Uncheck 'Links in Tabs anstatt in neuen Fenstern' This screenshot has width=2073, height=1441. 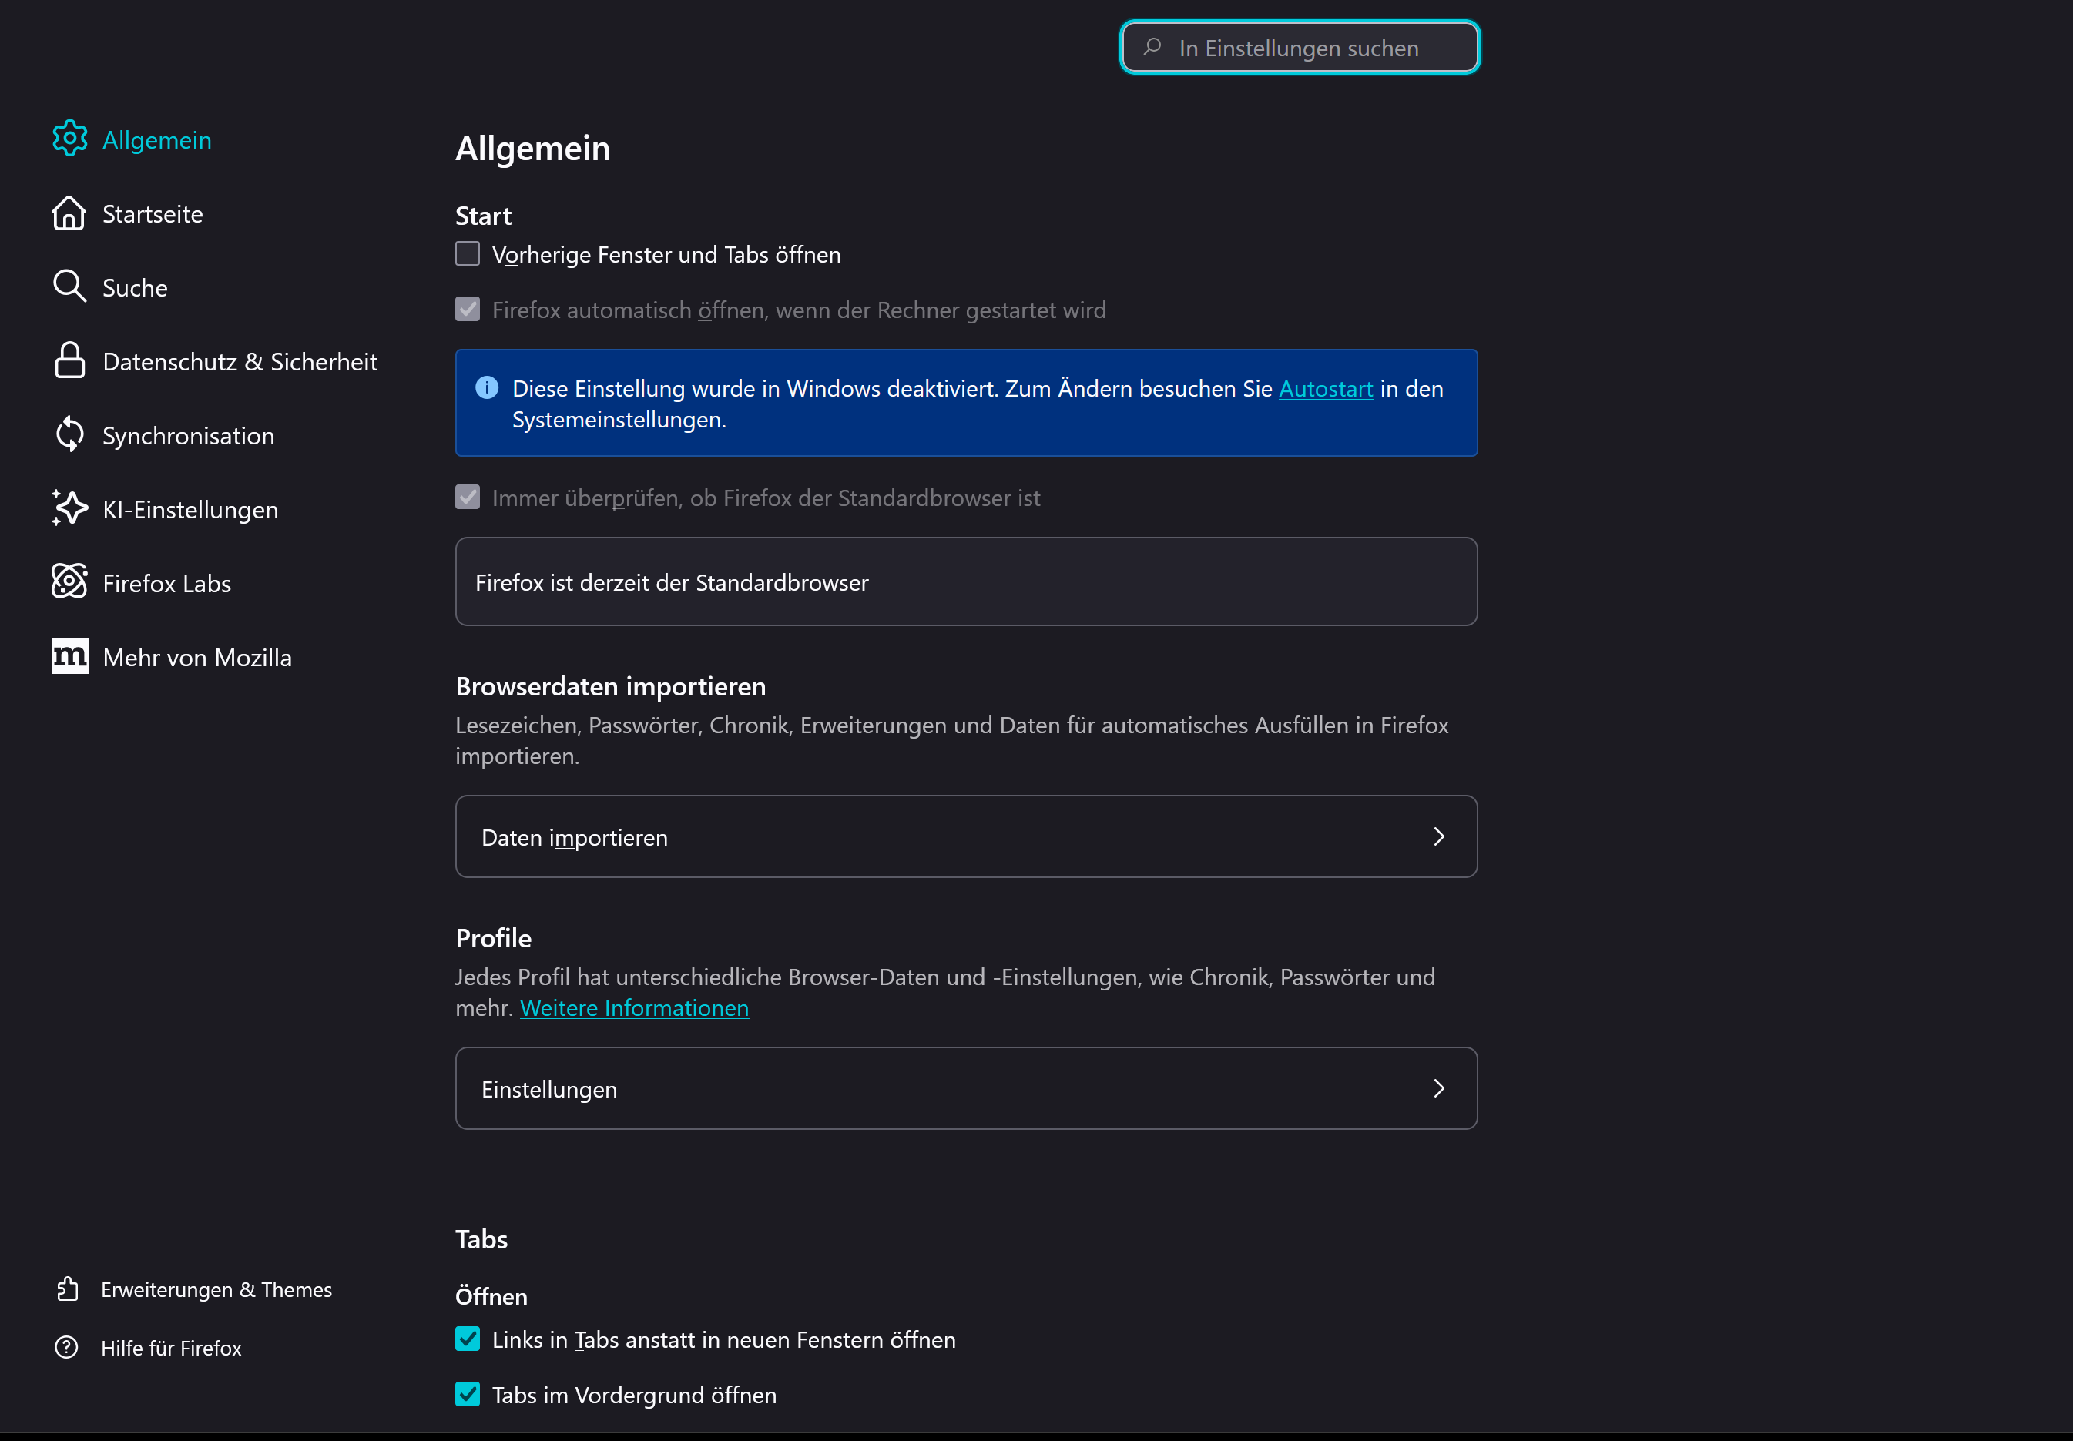(468, 1340)
